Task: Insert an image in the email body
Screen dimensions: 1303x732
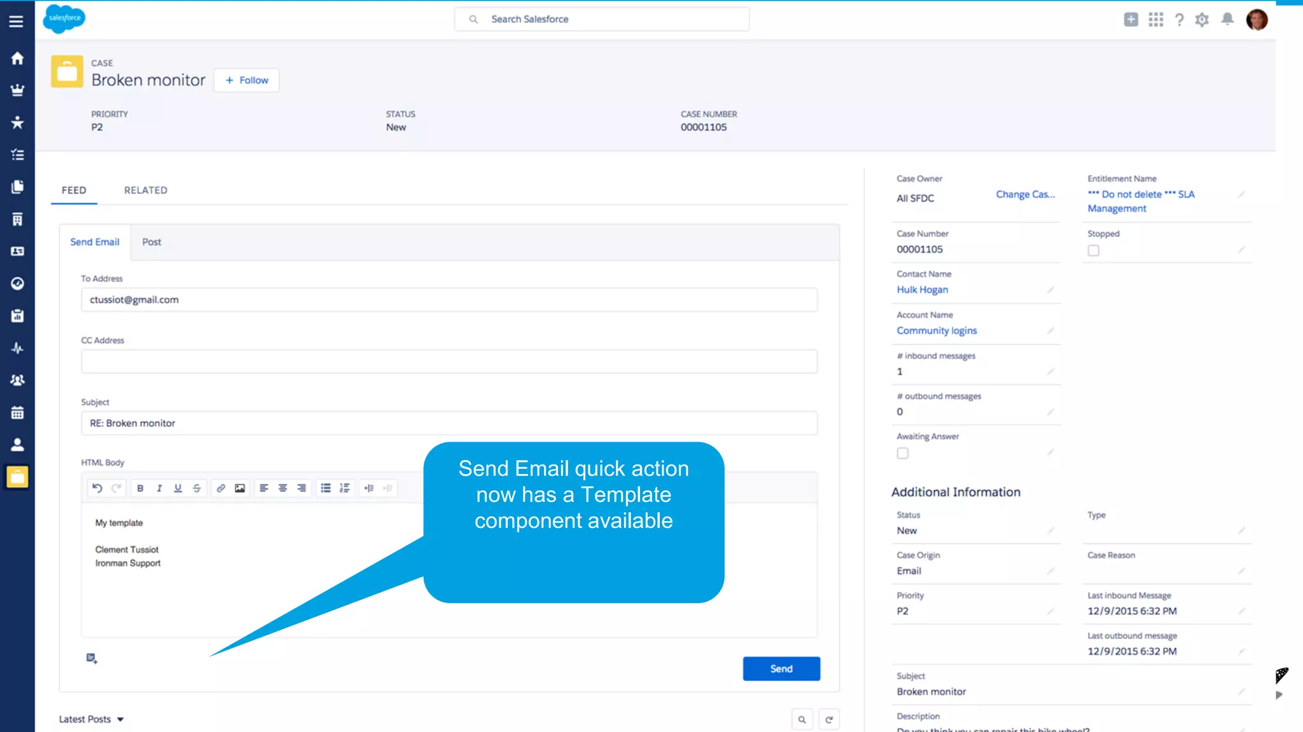Action: (240, 488)
